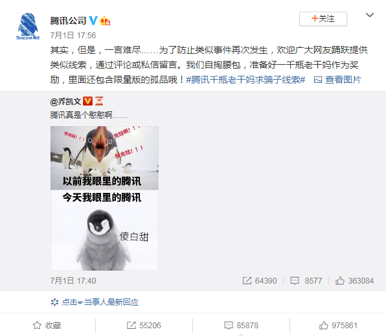
Task: Click the 收藏 star to favorite post
Action: point(47,326)
